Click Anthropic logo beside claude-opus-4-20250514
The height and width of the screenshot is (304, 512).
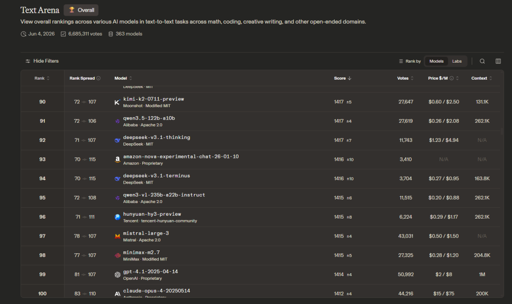click(118, 294)
